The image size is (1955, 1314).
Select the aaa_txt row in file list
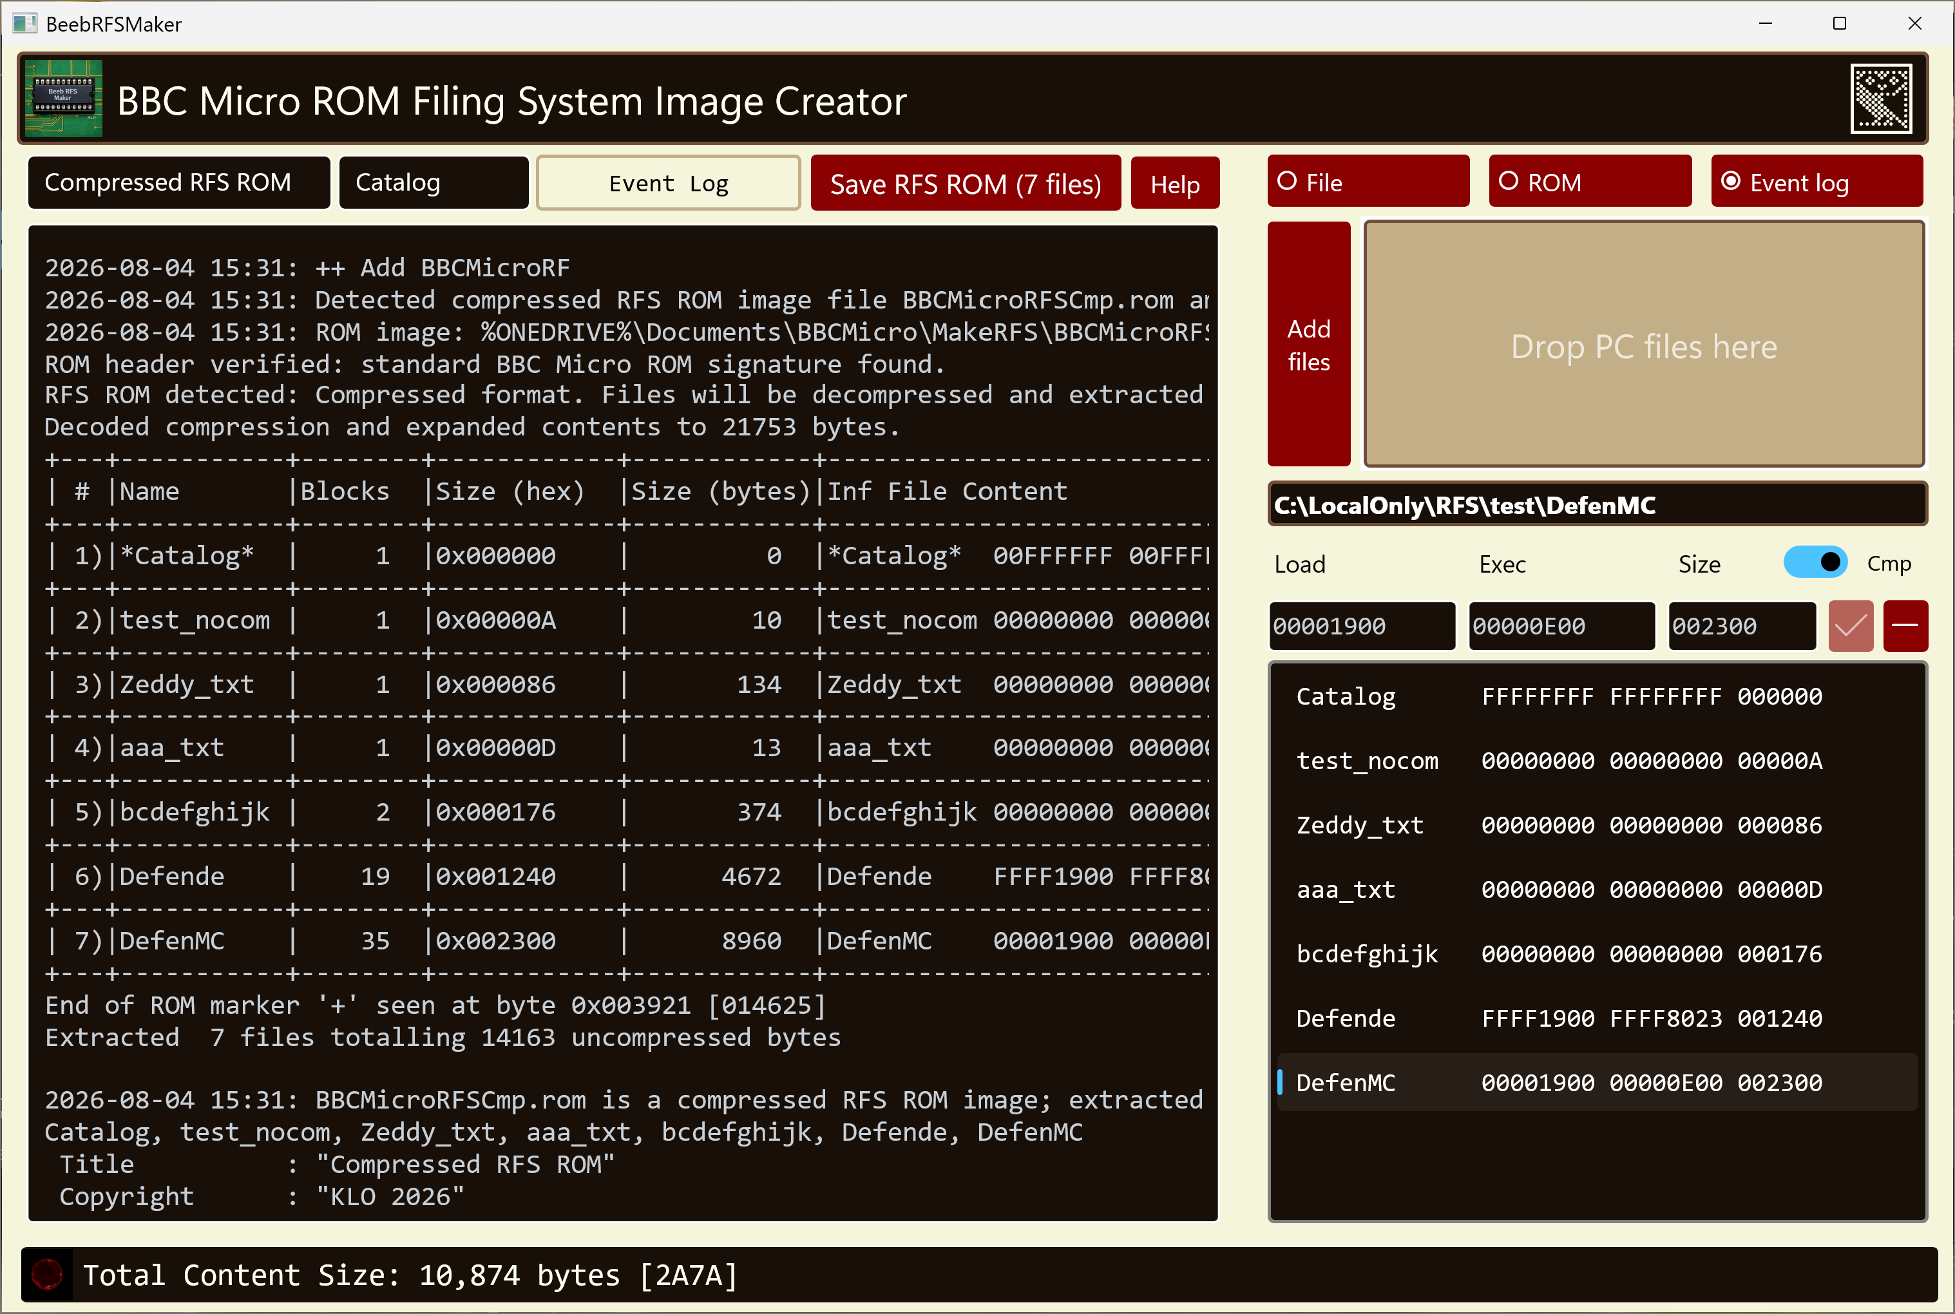(1597, 890)
